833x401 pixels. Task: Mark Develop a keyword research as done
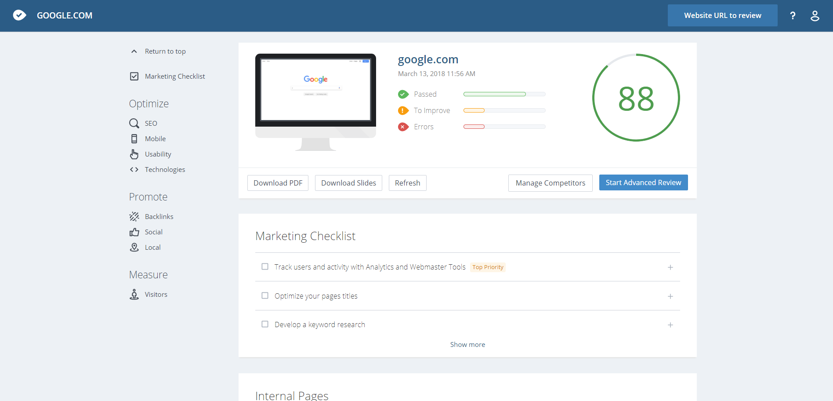click(x=265, y=324)
